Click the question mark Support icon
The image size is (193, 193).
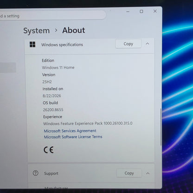(x=36, y=173)
